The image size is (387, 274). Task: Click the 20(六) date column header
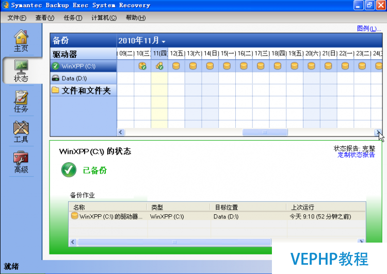pyautogui.click(x=313, y=53)
